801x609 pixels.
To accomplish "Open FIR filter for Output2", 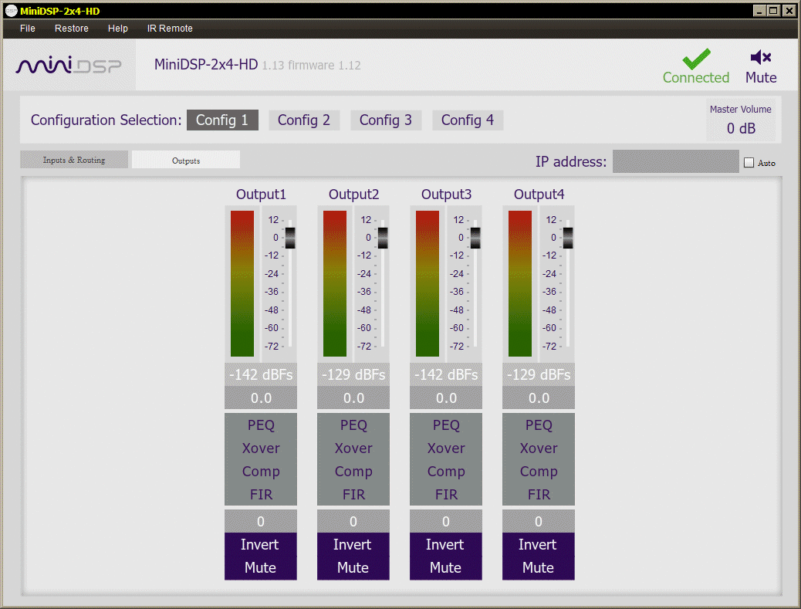I will (353, 495).
